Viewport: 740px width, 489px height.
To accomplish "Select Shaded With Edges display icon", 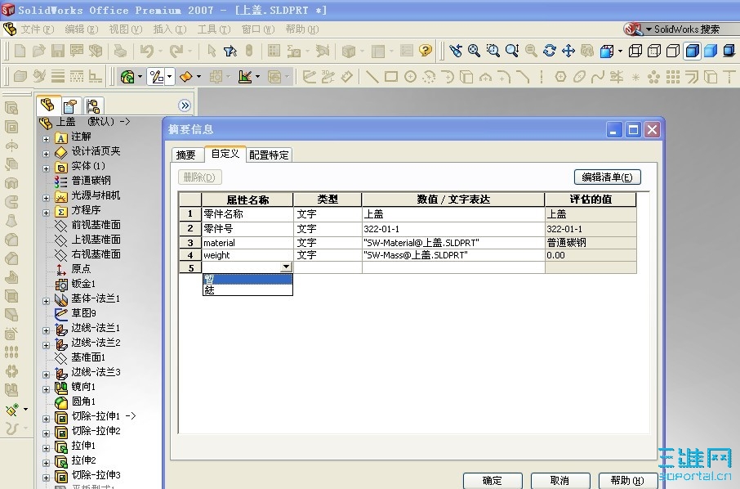I will [692, 51].
